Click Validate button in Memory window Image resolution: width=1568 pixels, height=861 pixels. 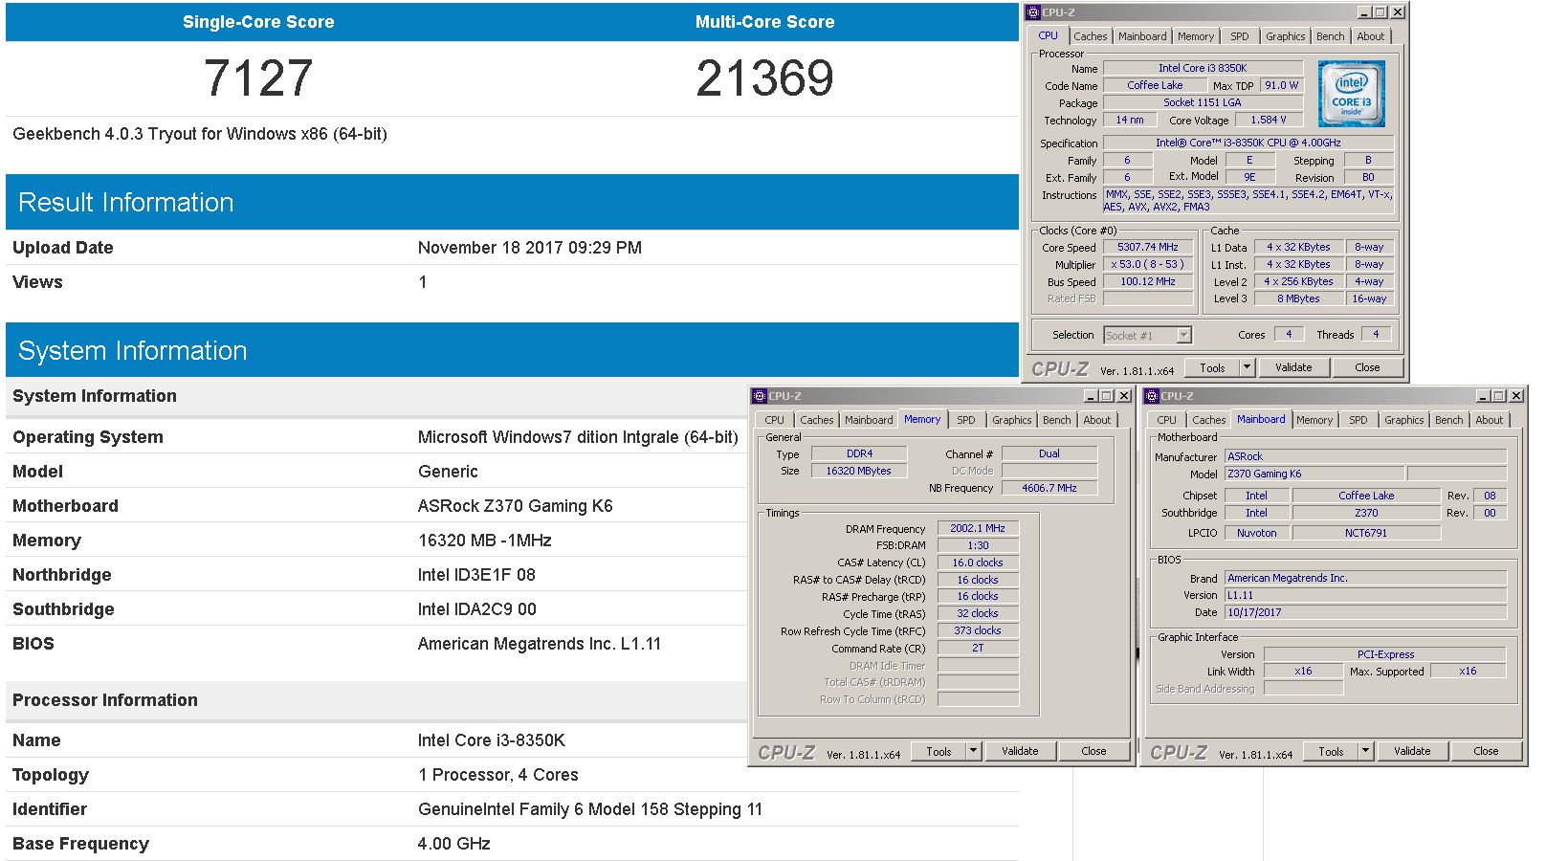[1020, 751]
